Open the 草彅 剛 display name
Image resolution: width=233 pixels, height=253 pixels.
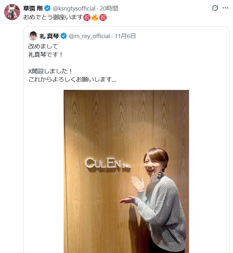pos(33,8)
